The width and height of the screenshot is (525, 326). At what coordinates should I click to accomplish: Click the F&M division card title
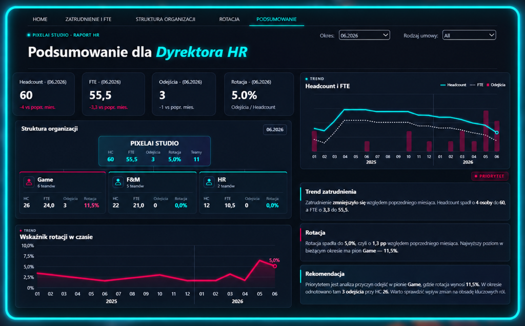pyautogui.click(x=133, y=180)
